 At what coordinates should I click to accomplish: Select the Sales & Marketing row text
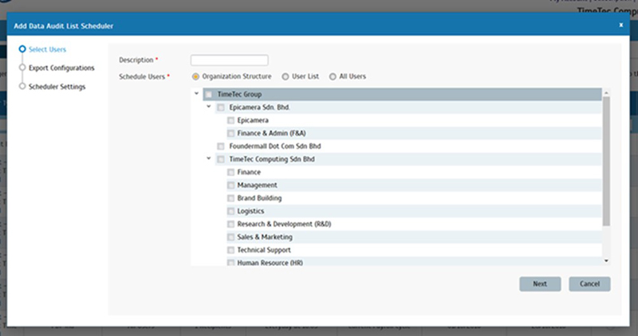click(x=265, y=236)
